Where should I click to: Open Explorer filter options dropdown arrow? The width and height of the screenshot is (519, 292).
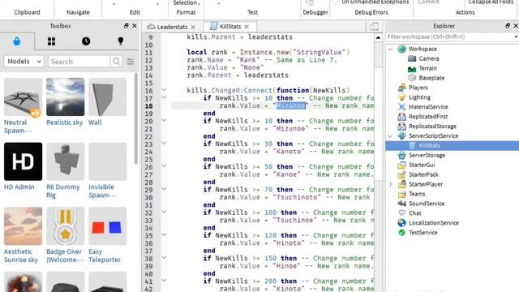(x=516, y=36)
